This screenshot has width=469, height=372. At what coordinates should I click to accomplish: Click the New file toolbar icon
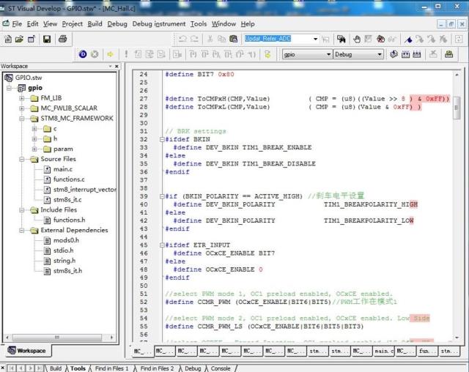pos(8,39)
